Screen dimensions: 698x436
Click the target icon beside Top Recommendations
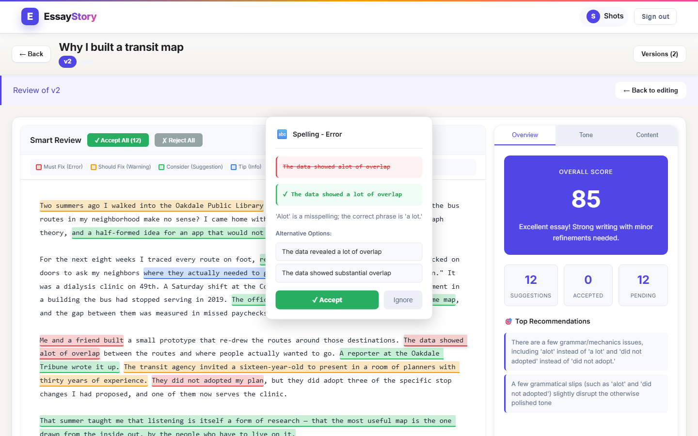[508, 321]
